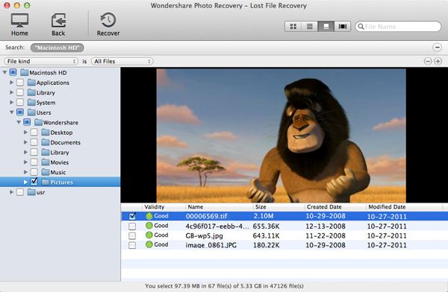Click the 655.36K size cell
The height and width of the screenshot is (292, 448).
click(266, 226)
